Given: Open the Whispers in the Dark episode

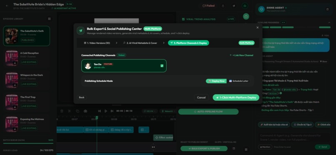Looking at the screenshot, I should pyautogui.click(x=27, y=80).
